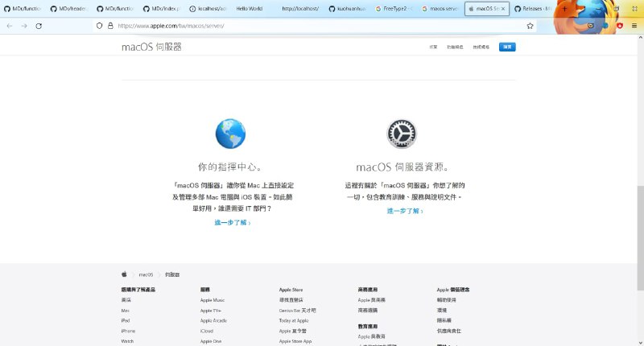Image resolution: width=644 pixels, height=346 pixels.
Task: Open the footer iCloud link
Action: 207,331
